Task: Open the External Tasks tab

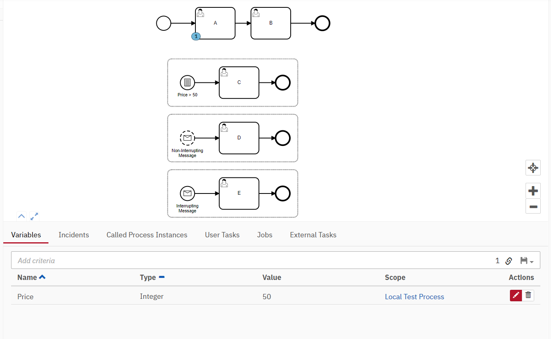Action: 313,234
